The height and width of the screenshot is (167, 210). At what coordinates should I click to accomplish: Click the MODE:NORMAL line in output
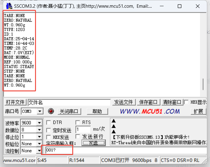click(x=17, y=57)
